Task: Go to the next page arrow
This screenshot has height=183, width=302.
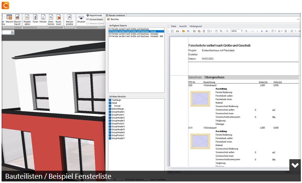Action: [262, 31]
